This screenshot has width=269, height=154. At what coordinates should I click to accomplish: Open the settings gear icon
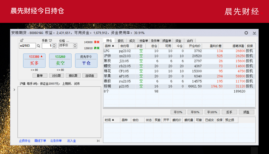click(x=246, y=33)
